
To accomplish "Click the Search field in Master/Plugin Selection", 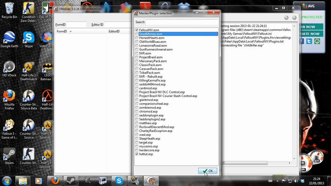I will click(182, 22).
